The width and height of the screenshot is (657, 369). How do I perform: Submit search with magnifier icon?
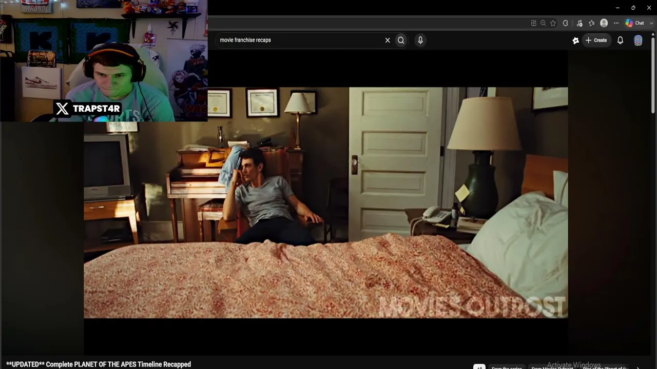(401, 40)
